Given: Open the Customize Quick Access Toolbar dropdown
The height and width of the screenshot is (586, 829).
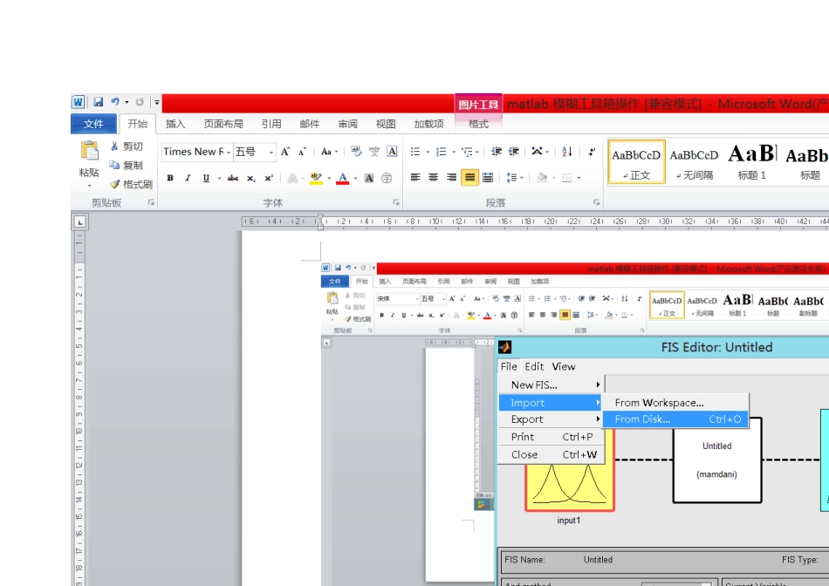Looking at the screenshot, I should 157,102.
